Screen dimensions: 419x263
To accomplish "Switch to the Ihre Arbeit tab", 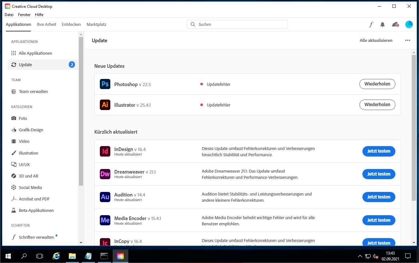I will pos(46,25).
